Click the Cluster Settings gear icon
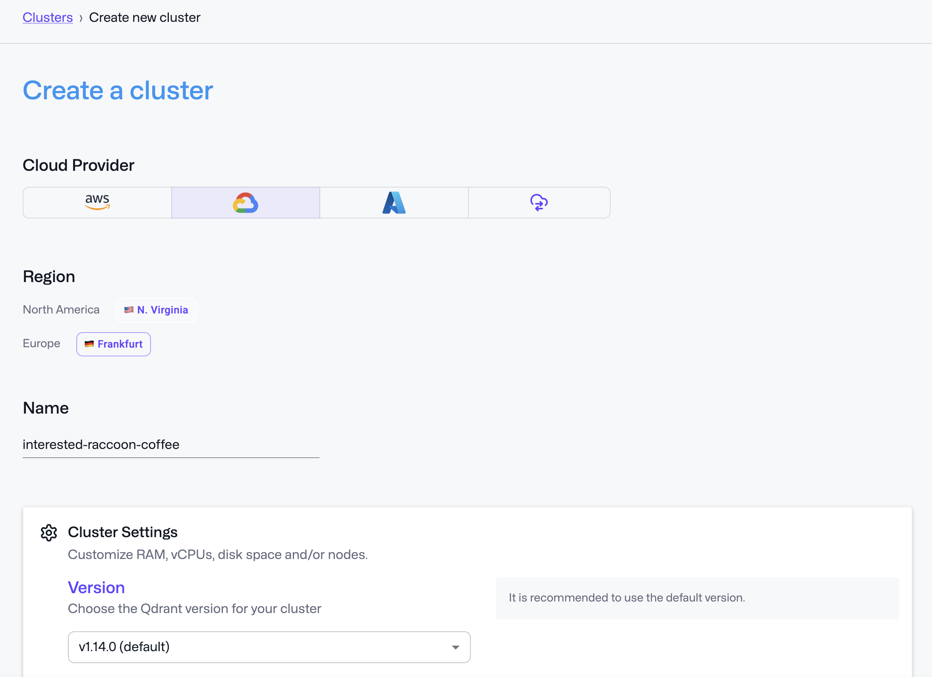The image size is (932, 677). 48,533
